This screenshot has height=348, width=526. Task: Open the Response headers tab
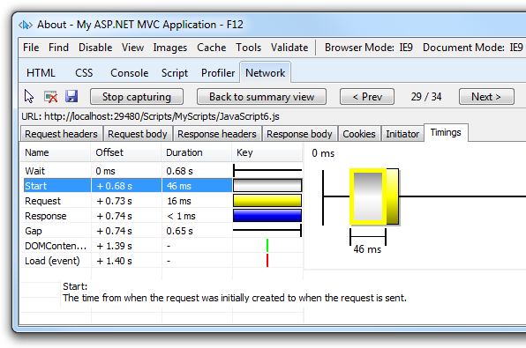[x=217, y=134]
